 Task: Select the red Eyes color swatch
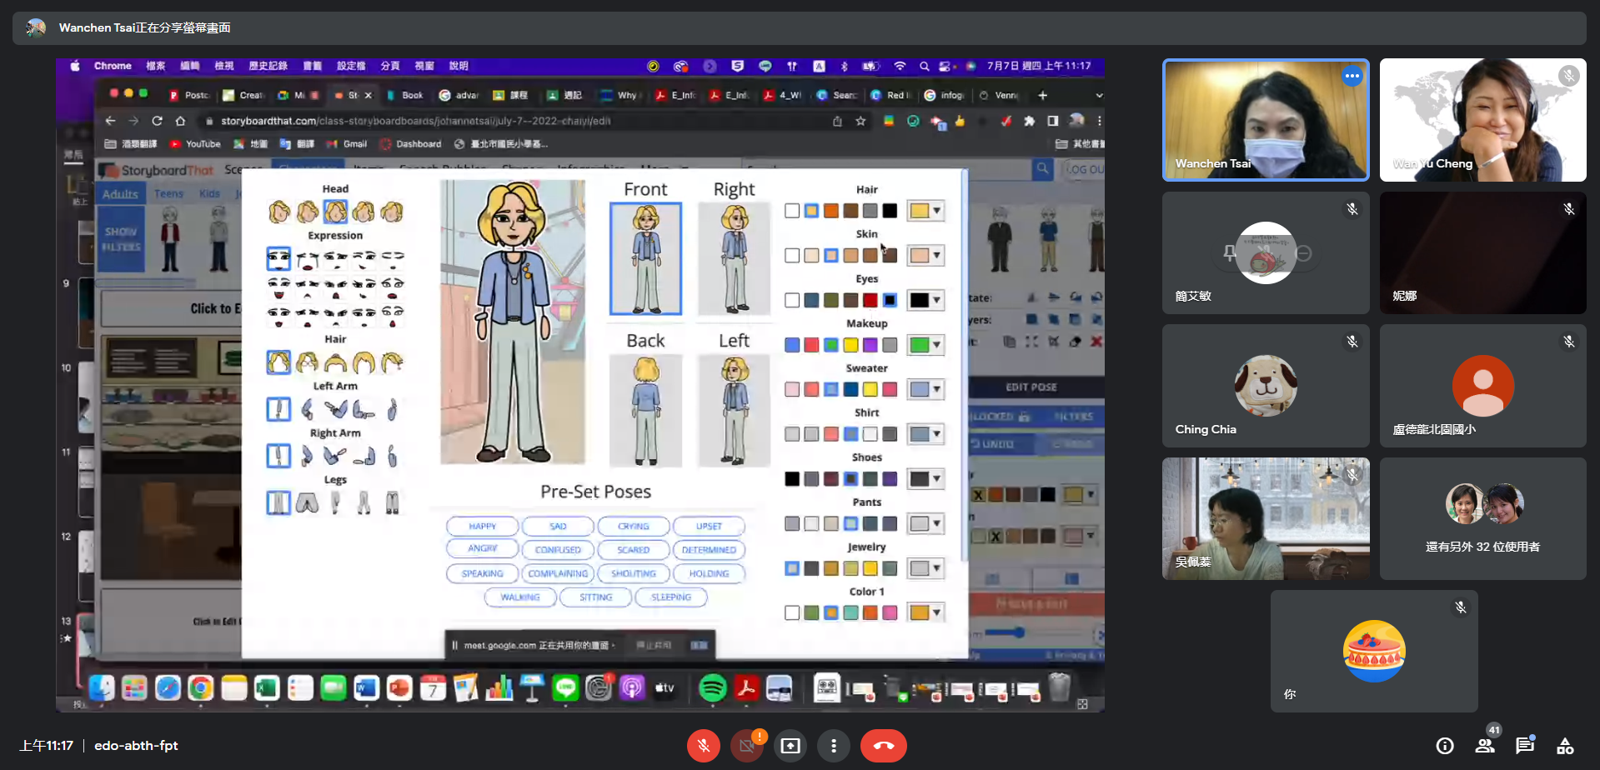pyautogui.click(x=870, y=300)
